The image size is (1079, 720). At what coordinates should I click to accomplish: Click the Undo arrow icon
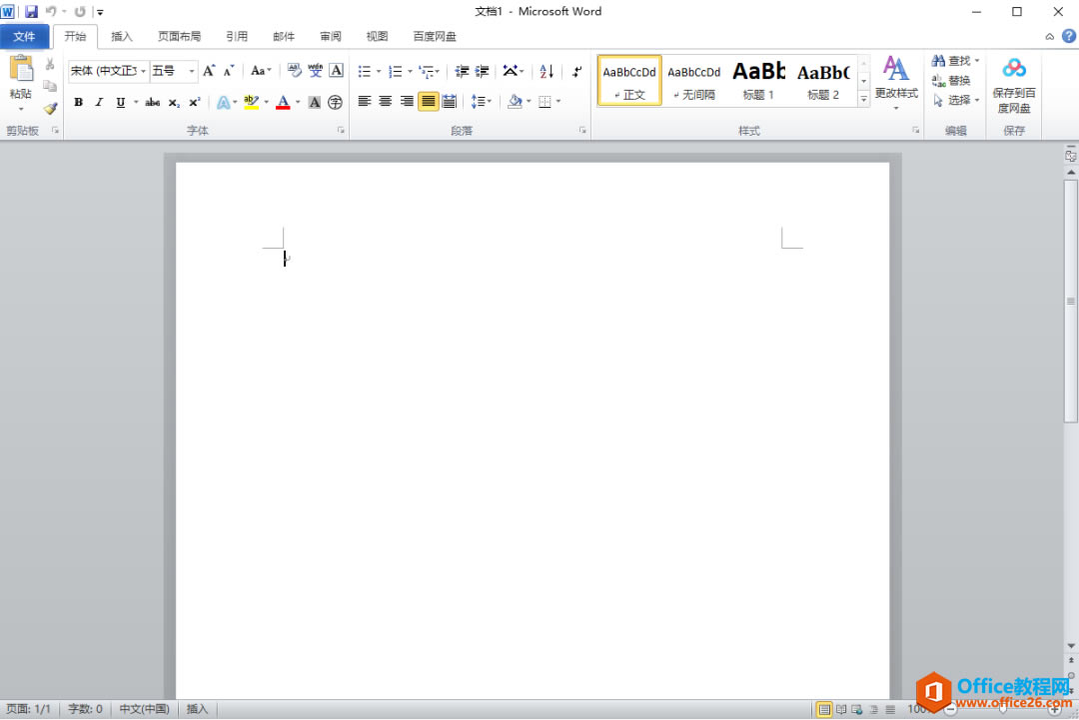pyautogui.click(x=51, y=12)
